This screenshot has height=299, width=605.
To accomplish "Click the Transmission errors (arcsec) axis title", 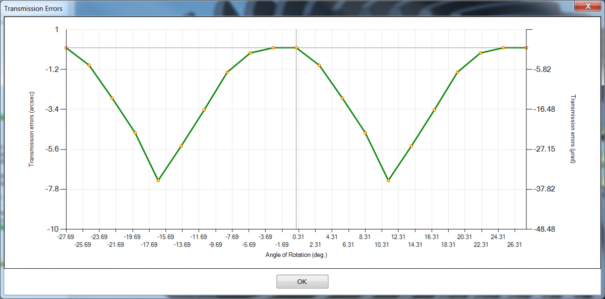I will (31, 129).
